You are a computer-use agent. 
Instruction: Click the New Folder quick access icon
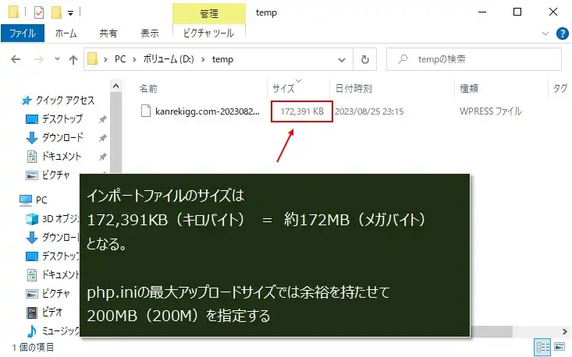pyautogui.click(x=55, y=12)
